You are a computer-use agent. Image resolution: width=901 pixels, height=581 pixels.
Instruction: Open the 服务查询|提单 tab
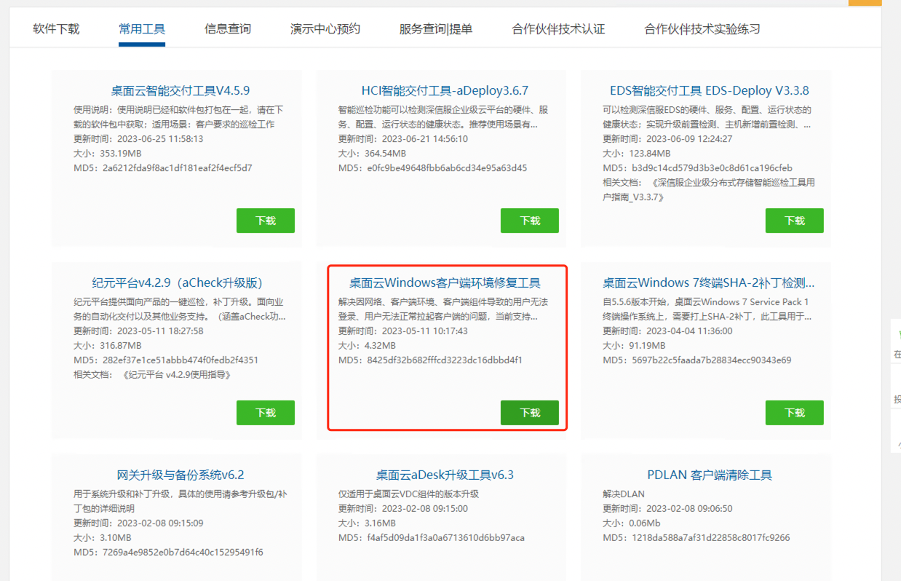(x=435, y=29)
